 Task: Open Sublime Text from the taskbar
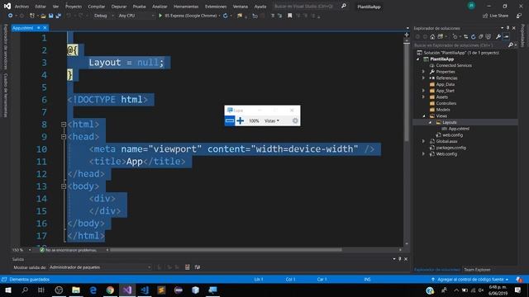pos(161,290)
